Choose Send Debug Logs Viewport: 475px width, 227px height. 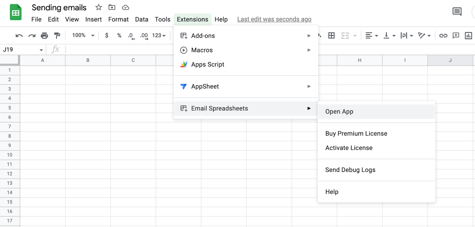click(x=376, y=170)
